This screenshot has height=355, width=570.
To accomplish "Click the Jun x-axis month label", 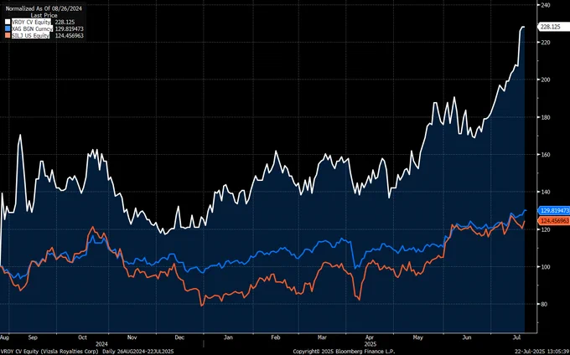I will (467, 337).
